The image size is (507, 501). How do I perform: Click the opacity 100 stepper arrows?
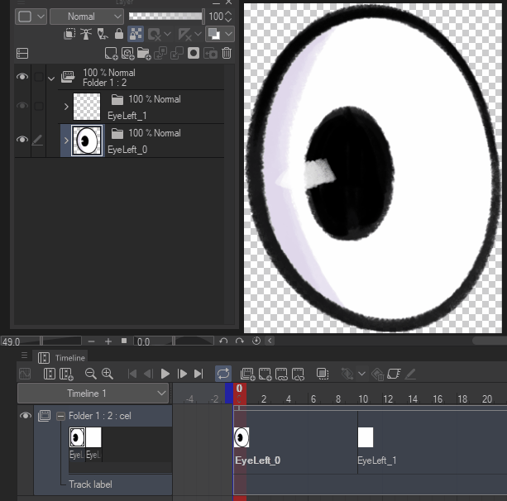228,17
